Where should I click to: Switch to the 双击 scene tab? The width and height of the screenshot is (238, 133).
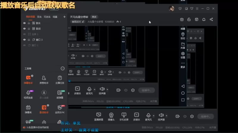click(x=39, y=17)
